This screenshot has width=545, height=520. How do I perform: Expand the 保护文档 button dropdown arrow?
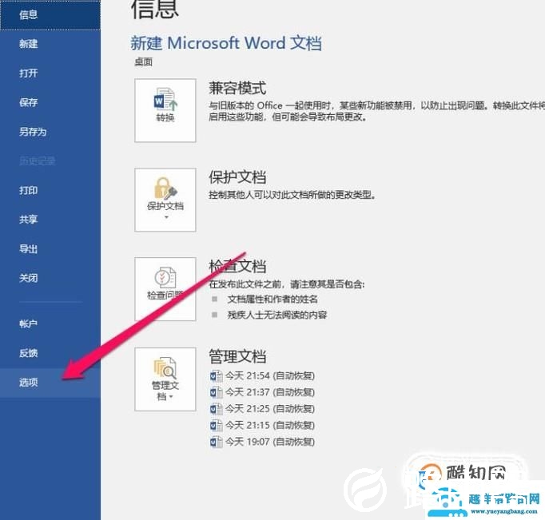point(166,217)
